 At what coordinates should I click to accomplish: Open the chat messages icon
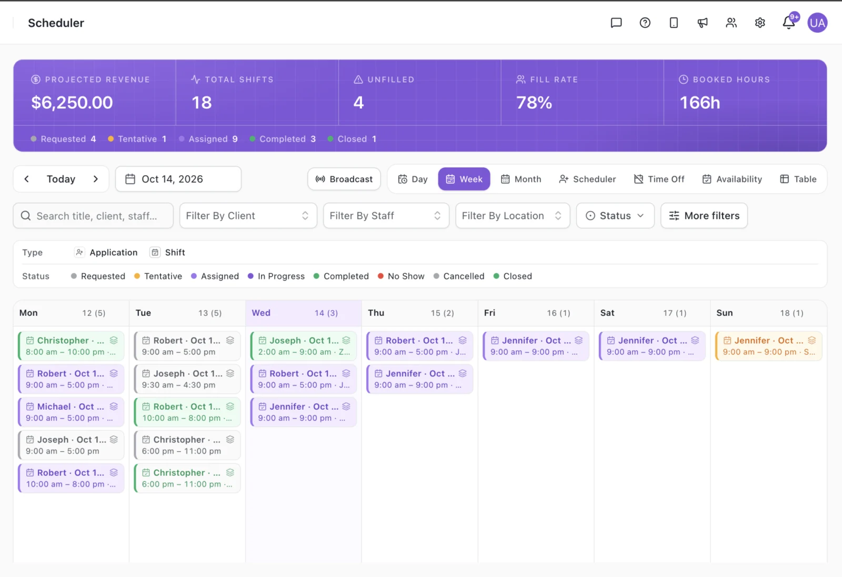pos(616,23)
